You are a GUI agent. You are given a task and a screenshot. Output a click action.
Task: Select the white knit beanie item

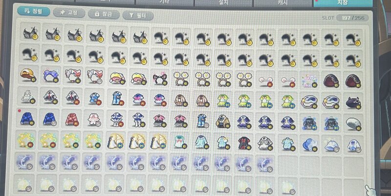pos(353,124)
